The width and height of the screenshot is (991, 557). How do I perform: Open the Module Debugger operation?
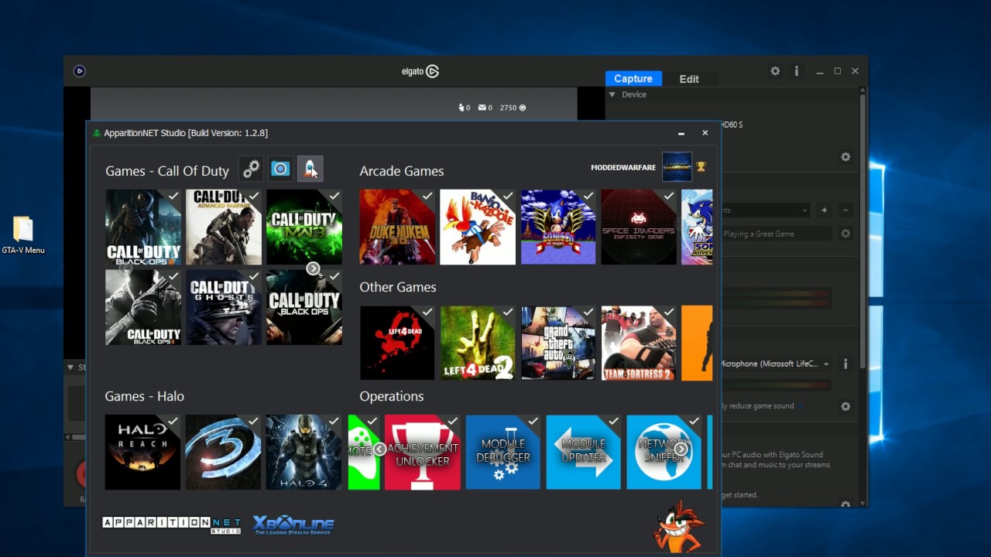click(503, 452)
